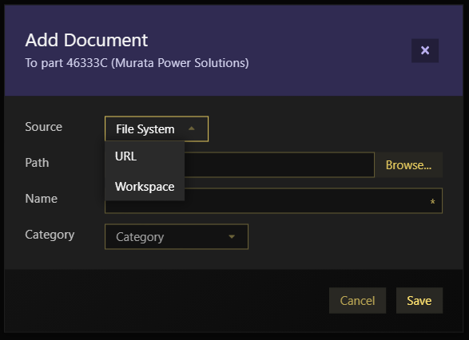Click the Category field label
This screenshot has height=340, width=469.
pos(50,235)
